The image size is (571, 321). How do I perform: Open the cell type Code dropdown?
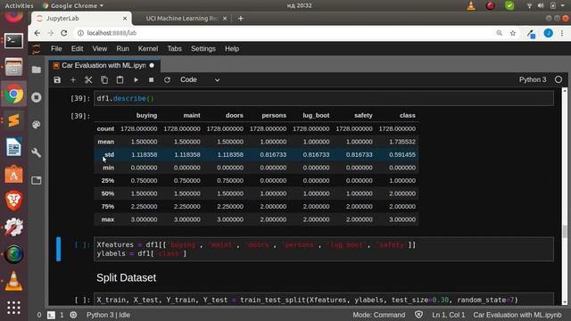pyautogui.click(x=200, y=79)
